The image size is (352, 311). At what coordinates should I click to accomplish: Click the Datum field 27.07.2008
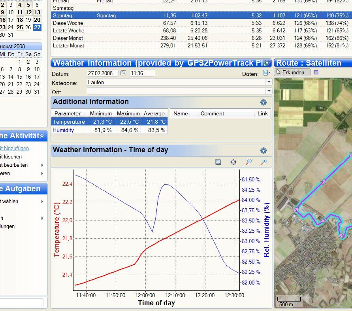pos(102,73)
